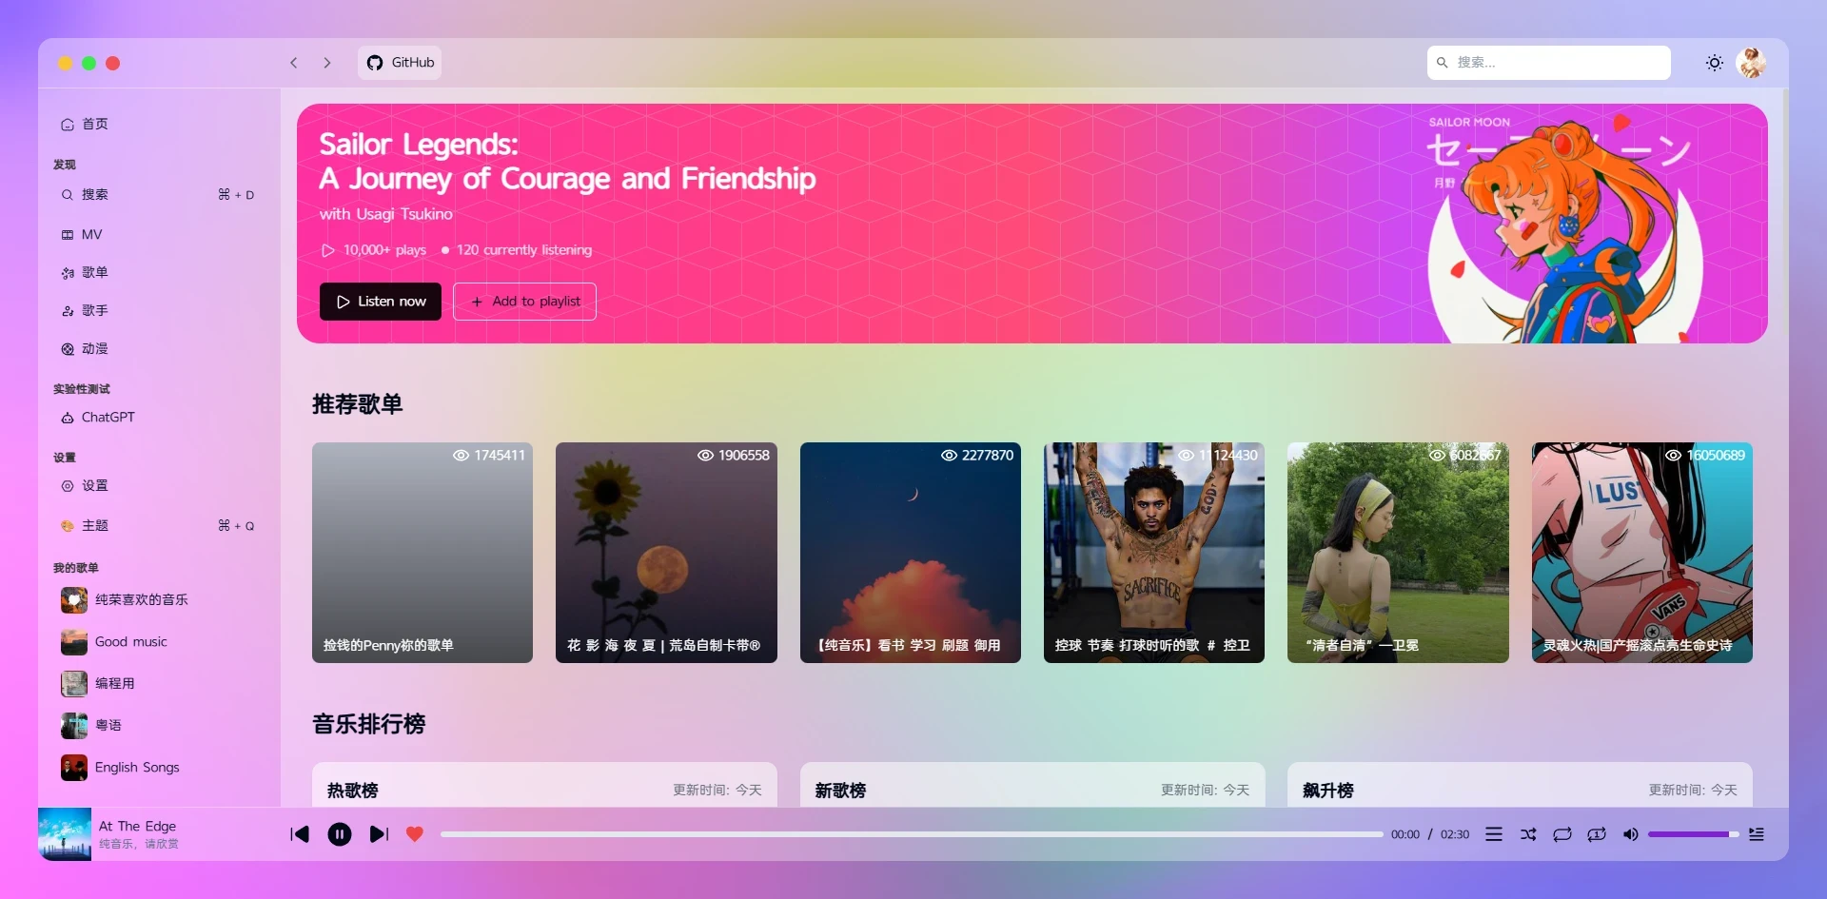Open 歌手 artists section

coord(159,310)
